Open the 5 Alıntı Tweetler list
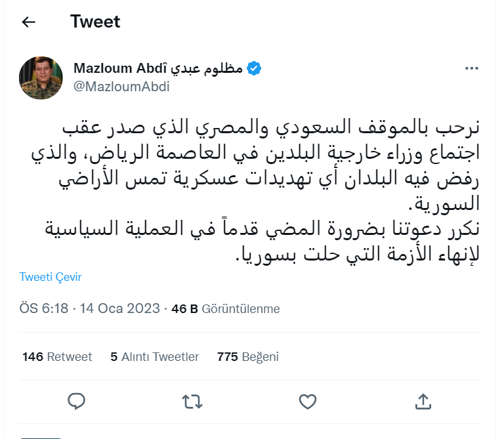Image resolution: width=502 pixels, height=439 pixels. tap(154, 357)
